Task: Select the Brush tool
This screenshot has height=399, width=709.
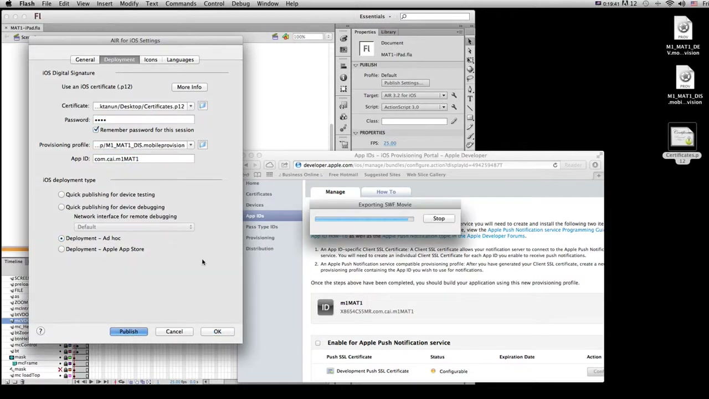Action: (x=470, y=136)
